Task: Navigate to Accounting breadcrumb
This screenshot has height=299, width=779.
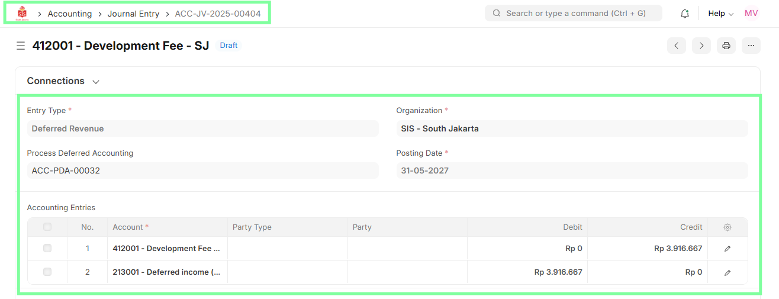Action: point(70,14)
